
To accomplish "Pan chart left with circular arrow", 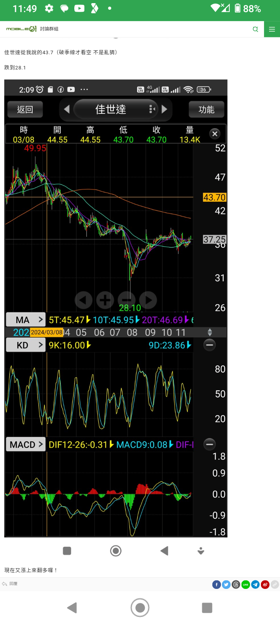I will coord(83,300).
